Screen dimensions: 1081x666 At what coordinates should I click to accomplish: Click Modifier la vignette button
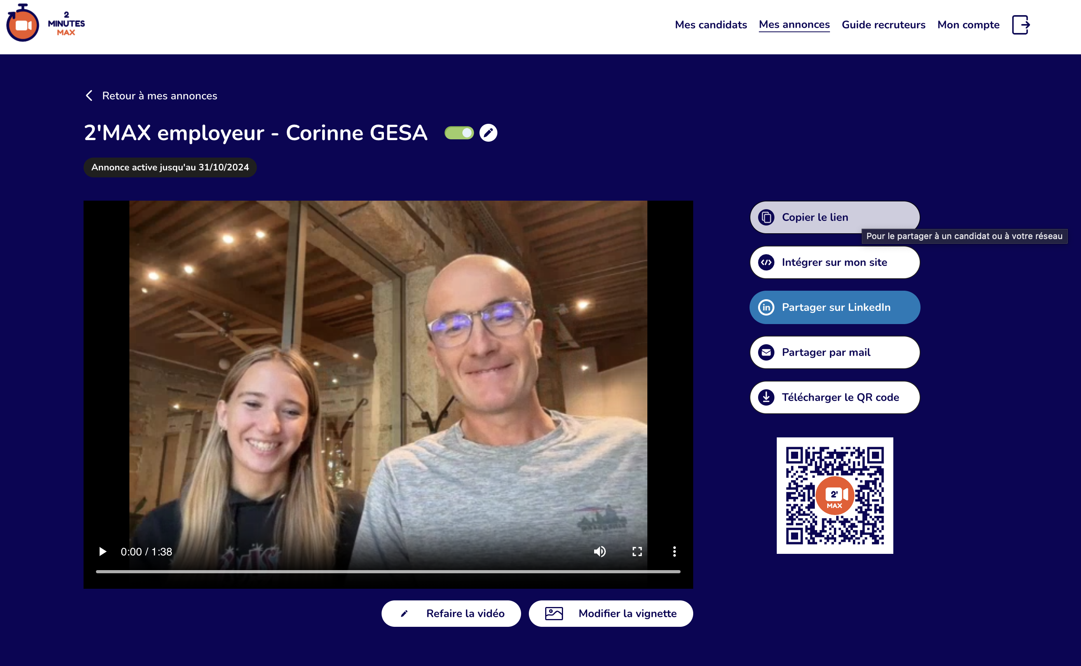point(610,613)
